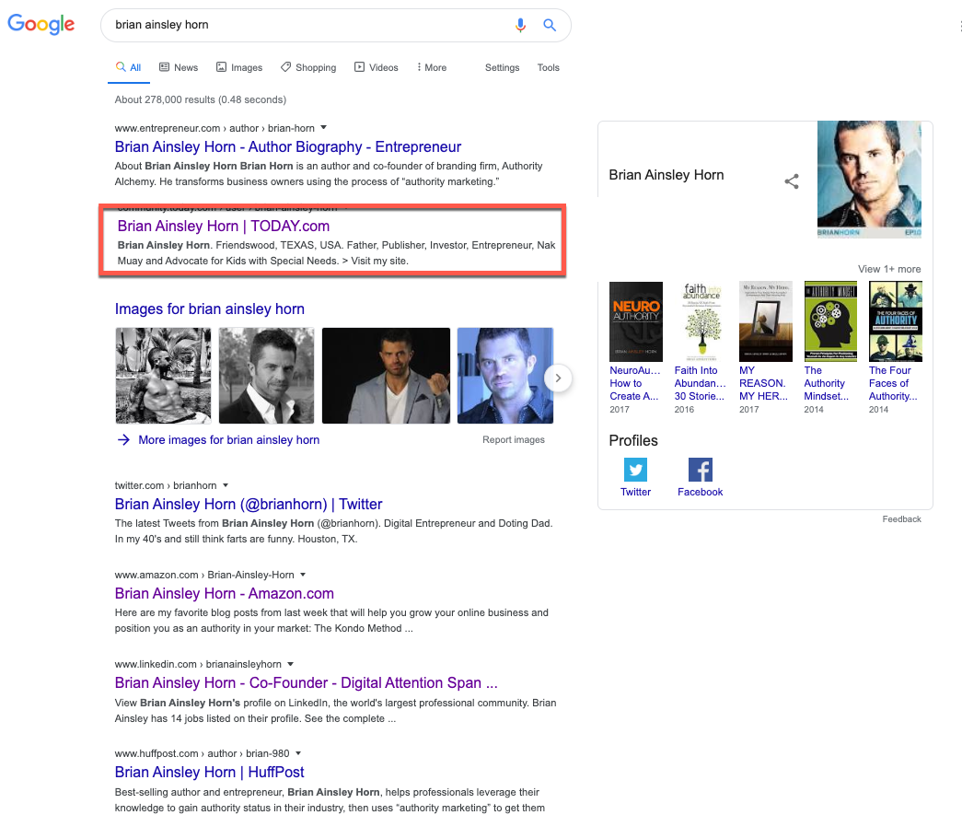Expand dropdown next to huffpost.com URL
Image resolution: width=962 pixels, height=815 pixels.
click(298, 753)
